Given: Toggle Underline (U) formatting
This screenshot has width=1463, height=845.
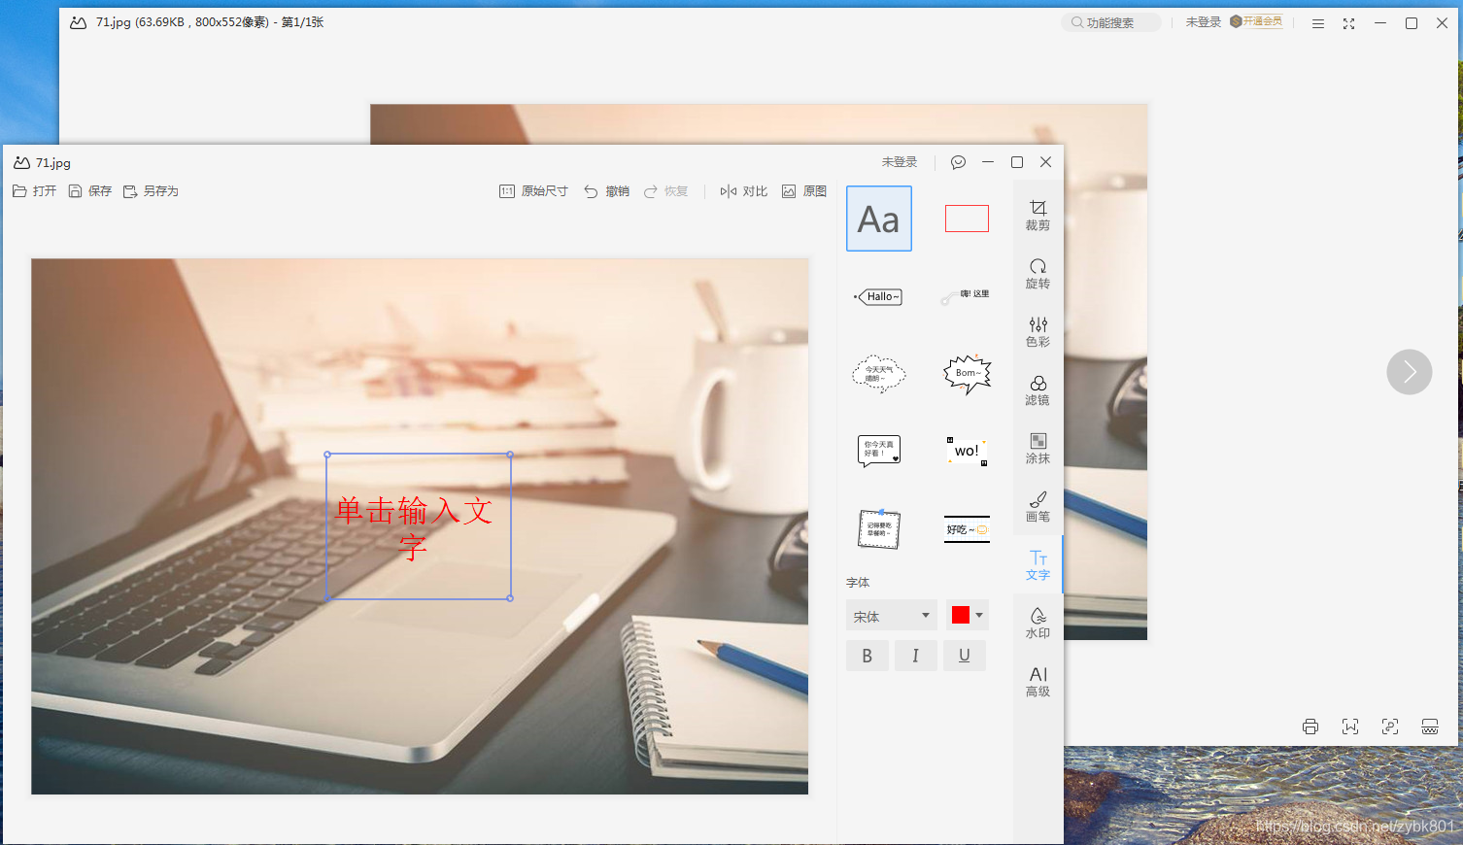Looking at the screenshot, I should pyautogui.click(x=965, y=656).
